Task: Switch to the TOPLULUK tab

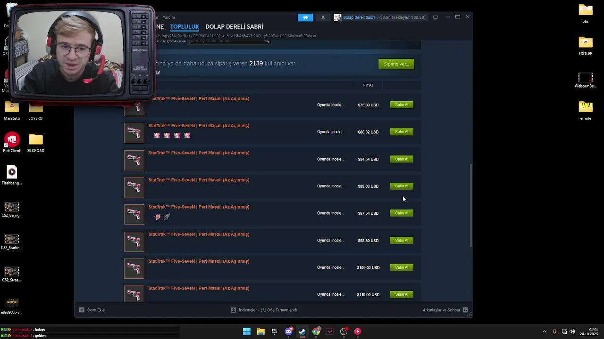Action: tap(185, 27)
